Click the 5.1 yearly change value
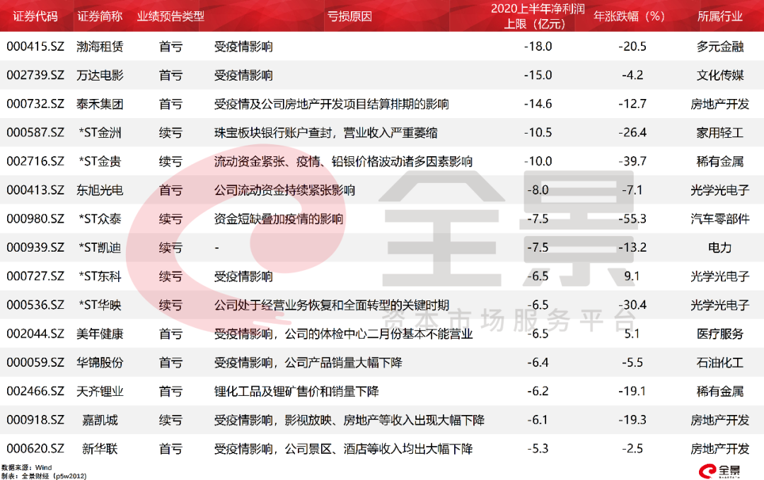 [632, 334]
